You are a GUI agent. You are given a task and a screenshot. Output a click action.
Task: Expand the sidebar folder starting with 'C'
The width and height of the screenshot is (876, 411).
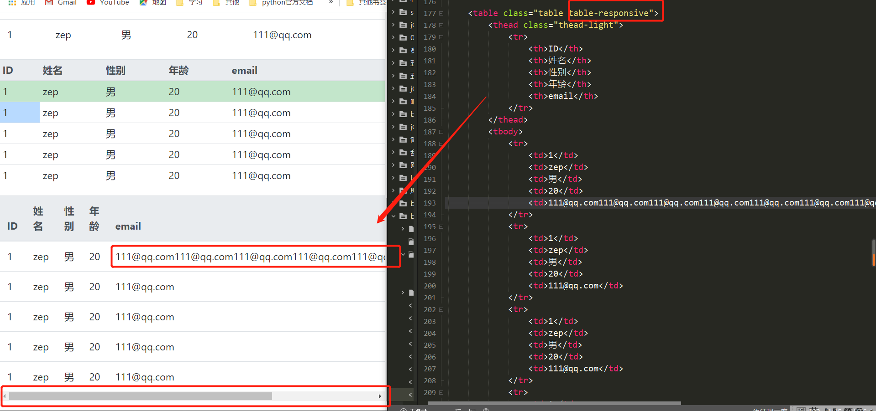[393, 37]
